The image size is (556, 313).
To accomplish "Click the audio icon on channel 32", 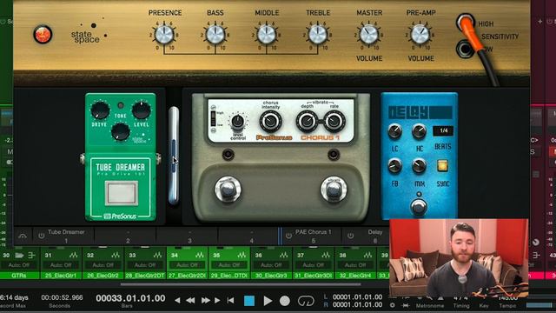I will [x=116, y=255].
